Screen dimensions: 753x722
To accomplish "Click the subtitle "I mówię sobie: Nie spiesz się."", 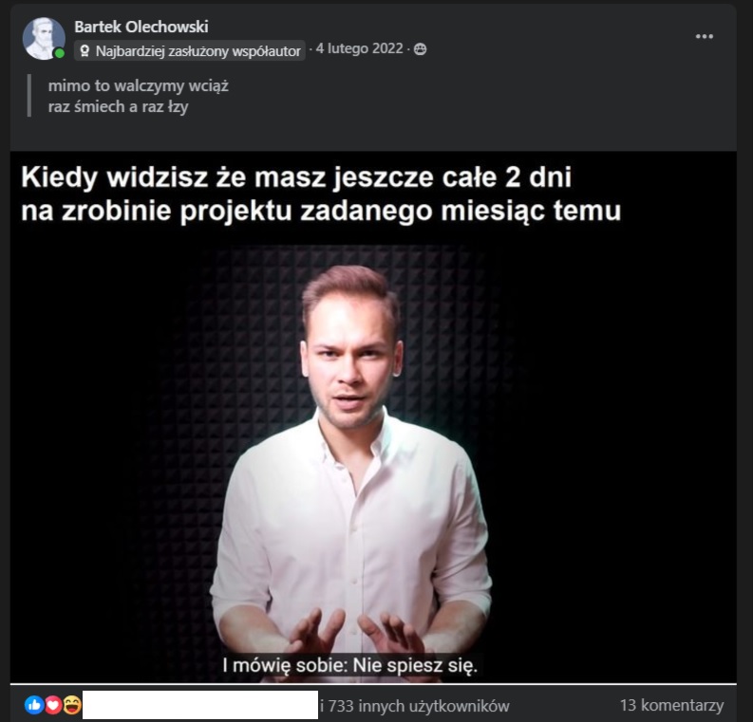I will click(x=350, y=665).
